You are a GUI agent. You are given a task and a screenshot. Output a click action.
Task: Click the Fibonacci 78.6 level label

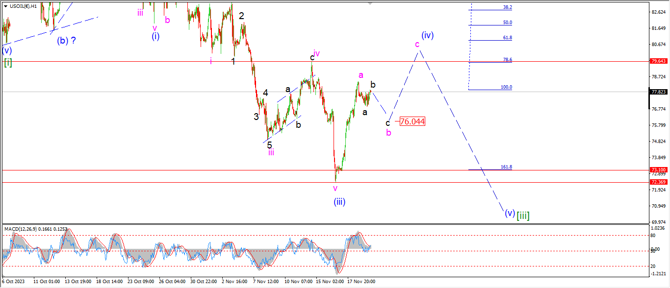tap(507, 59)
